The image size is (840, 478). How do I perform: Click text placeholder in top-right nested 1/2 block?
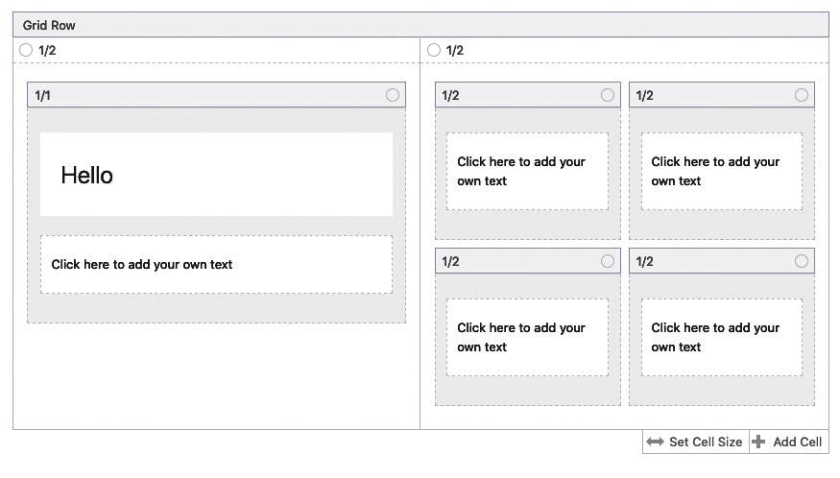722,172
